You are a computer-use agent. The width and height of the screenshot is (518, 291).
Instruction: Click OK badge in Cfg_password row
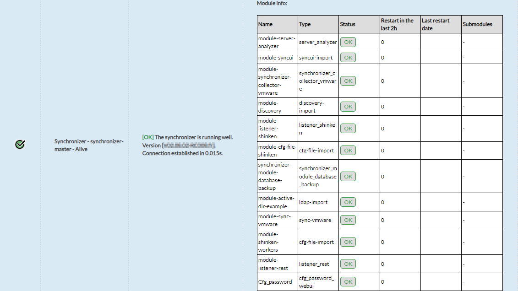click(348, 282)
